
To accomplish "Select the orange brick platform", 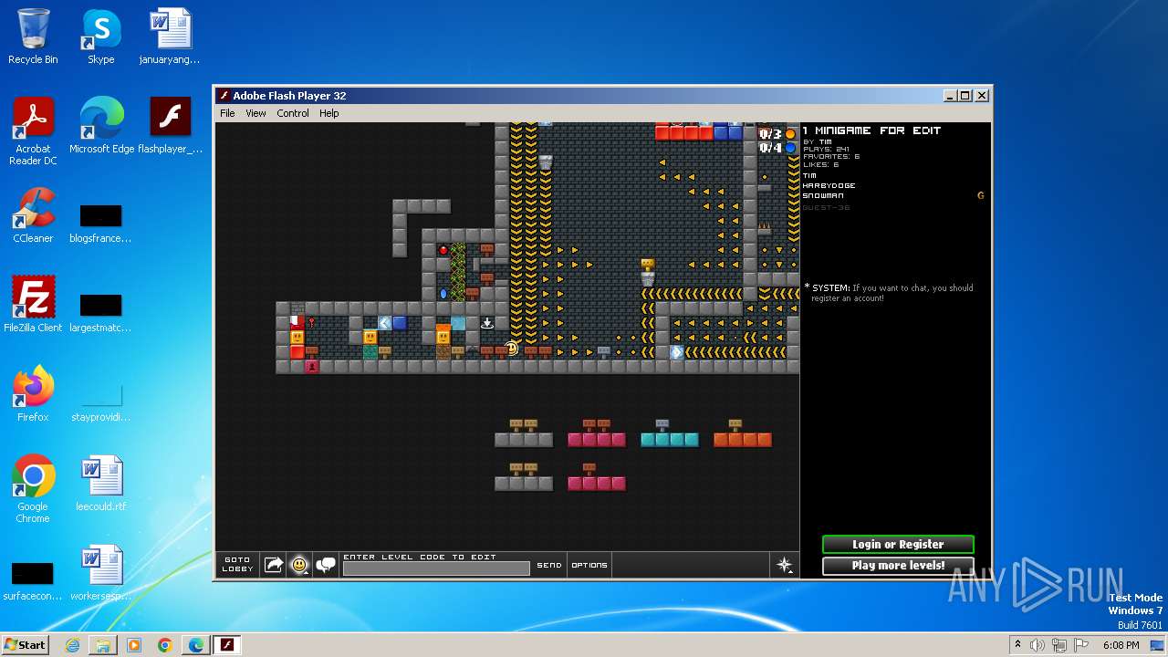I will click(743, 440).
